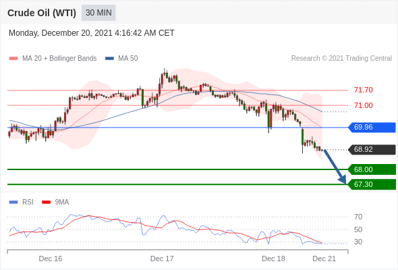Click the Dec 16 axis label
Screen dimensions: 398x270
click(51, 259)
